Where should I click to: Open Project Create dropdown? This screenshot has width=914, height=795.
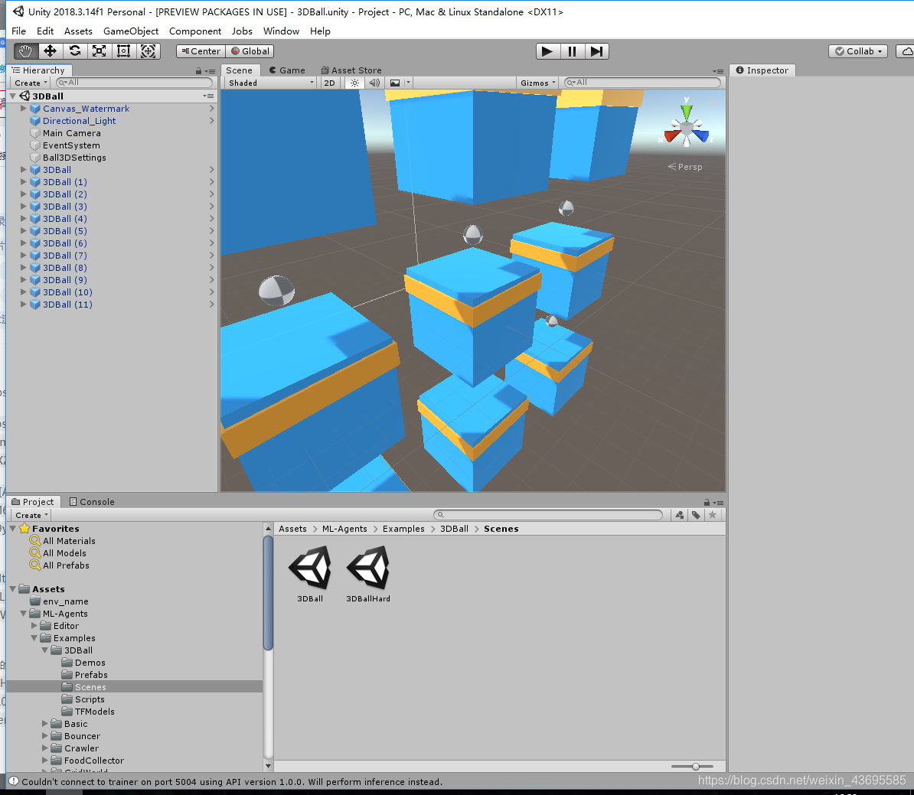(x=31, y=515)
